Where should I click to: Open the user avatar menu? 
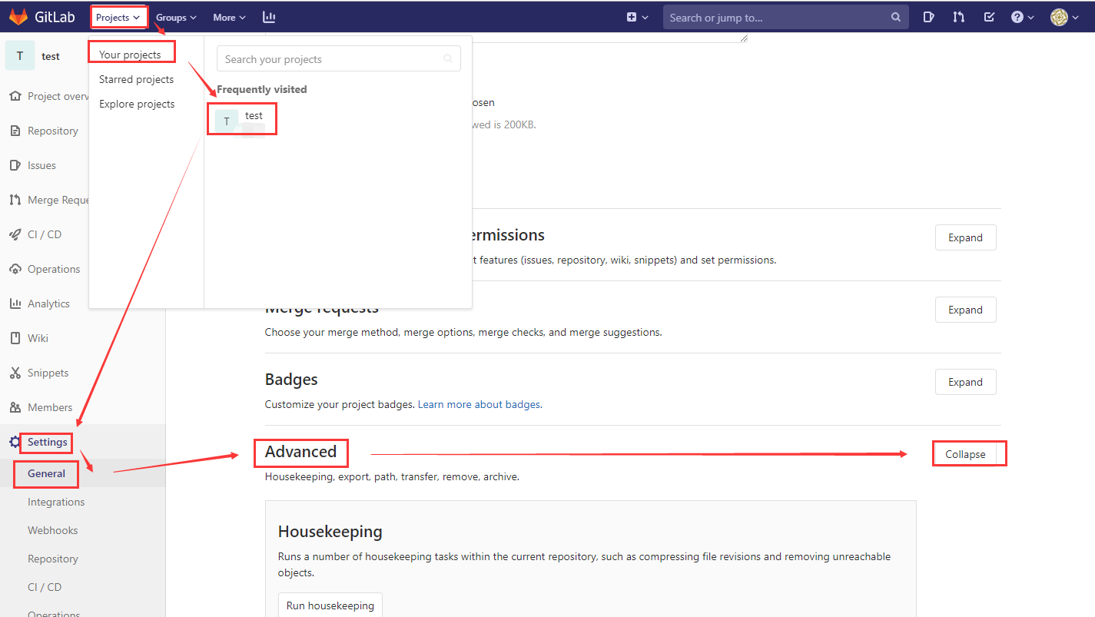tap(1065, 17)
